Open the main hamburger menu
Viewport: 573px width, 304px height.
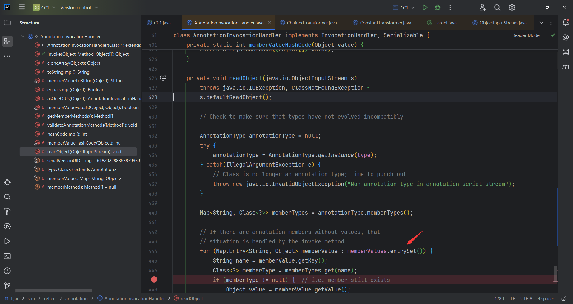pyautogui.click(x=22, y=7)
